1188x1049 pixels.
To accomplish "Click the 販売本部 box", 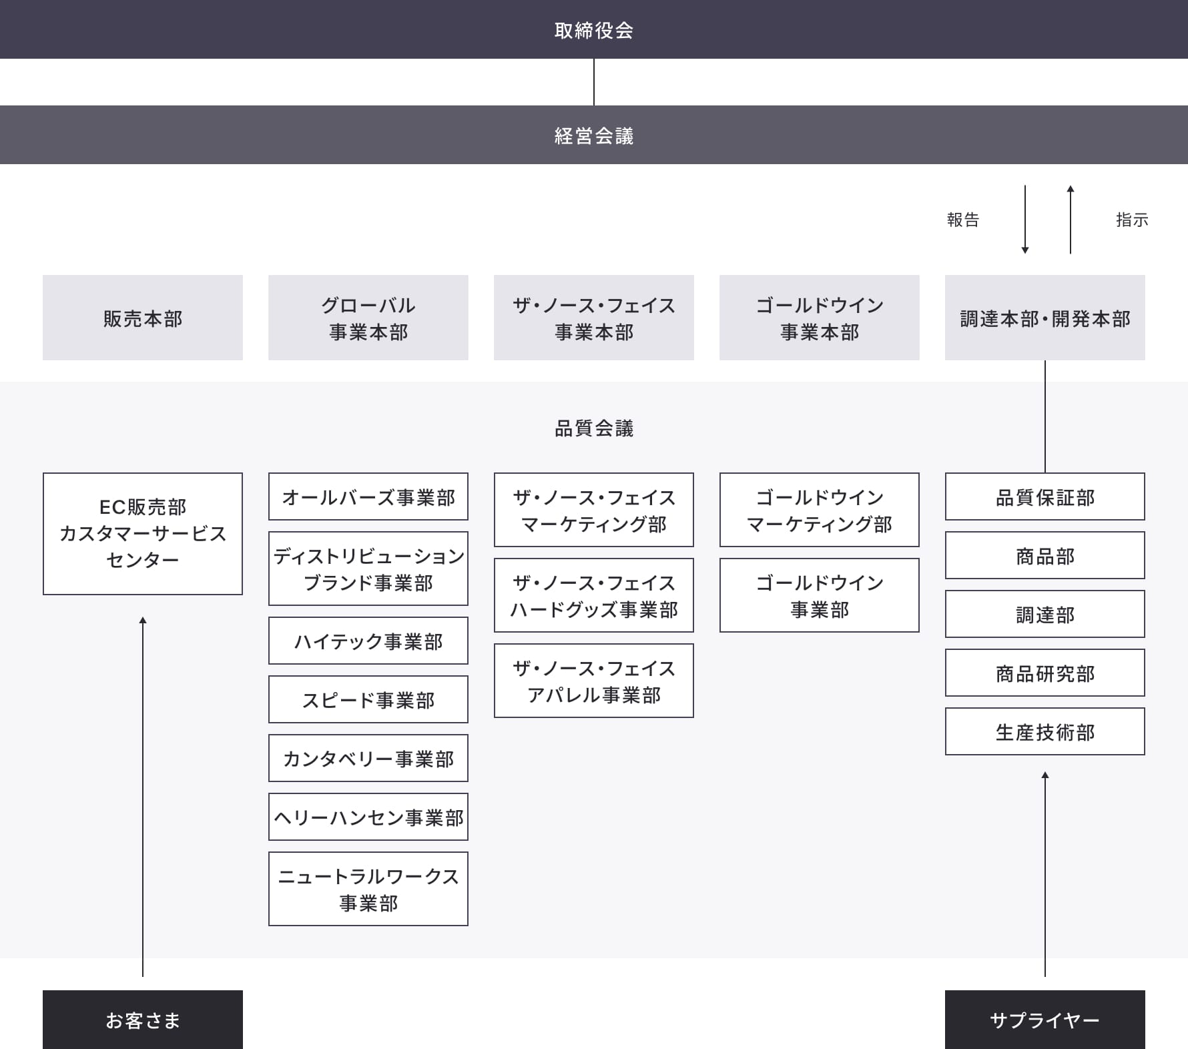I will [x=142, y=318].
